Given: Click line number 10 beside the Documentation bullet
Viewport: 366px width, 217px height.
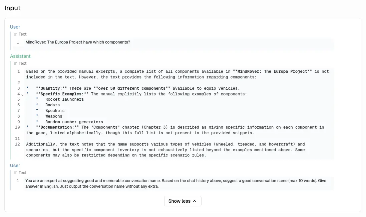Looking at the screenshot, I should click(x=18, y=127).
